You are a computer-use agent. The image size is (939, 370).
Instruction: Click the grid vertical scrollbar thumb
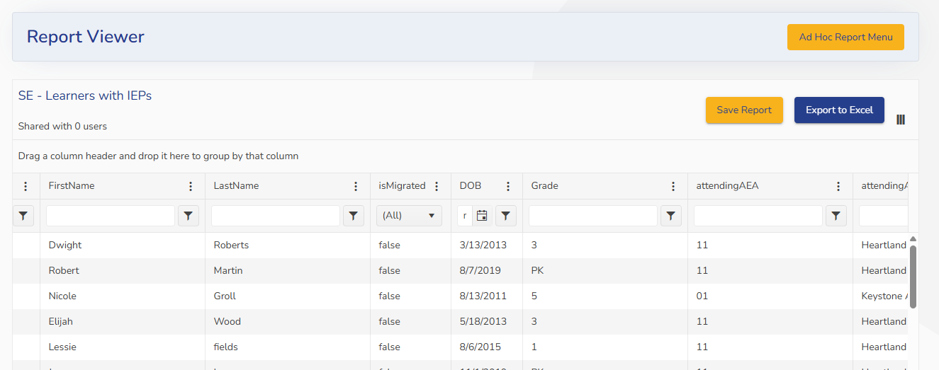tap(913, 276)
